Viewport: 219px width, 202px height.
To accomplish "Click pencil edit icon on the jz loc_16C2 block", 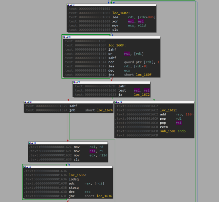I will coord(76,82).
